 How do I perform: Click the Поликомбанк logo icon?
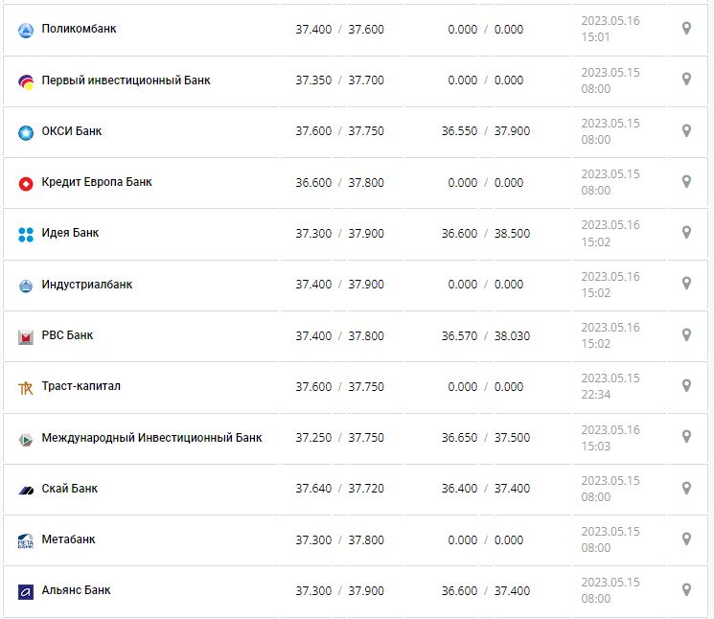click(x=26, y=30)
